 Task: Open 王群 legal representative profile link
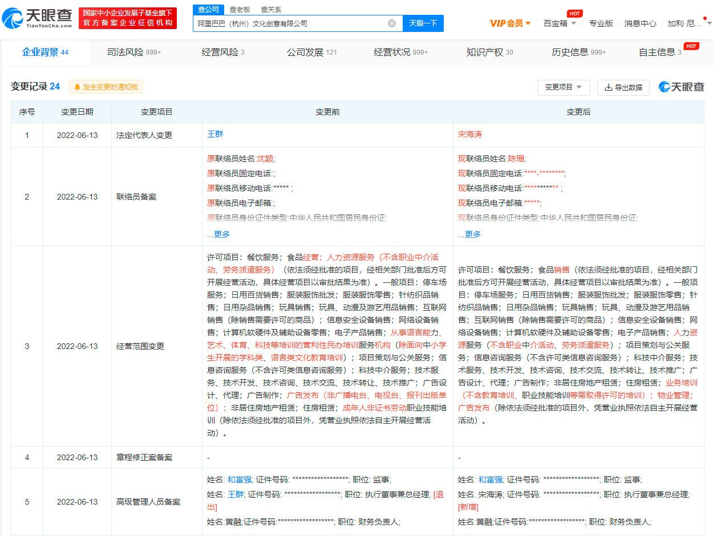tap(214, 135)
